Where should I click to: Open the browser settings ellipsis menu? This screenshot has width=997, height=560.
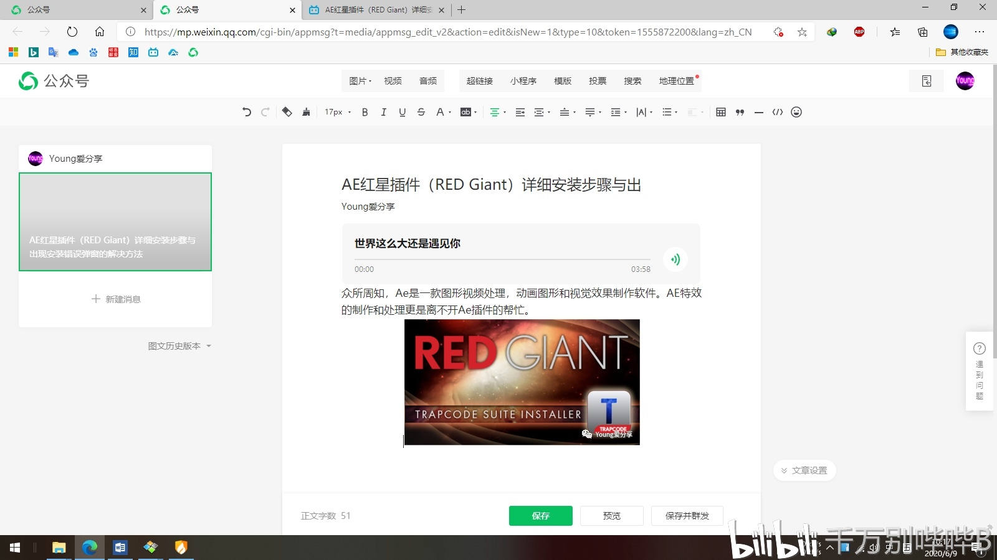980,32
